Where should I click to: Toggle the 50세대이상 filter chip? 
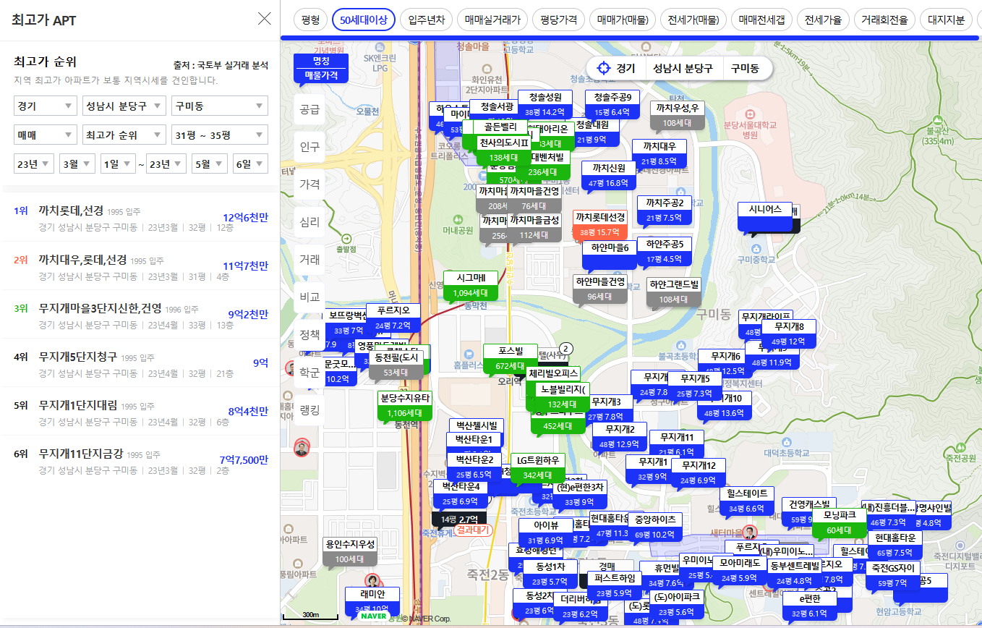(364, 20)
